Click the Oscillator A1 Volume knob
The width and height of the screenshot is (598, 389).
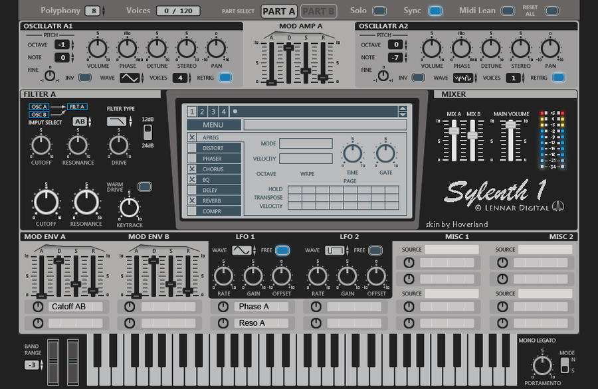98,48
